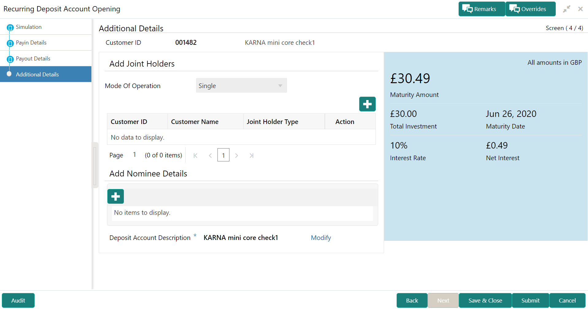This screenshot has width=588, height=309.
Task: Click the disabled Next button
Action: [x=443, y=300]
